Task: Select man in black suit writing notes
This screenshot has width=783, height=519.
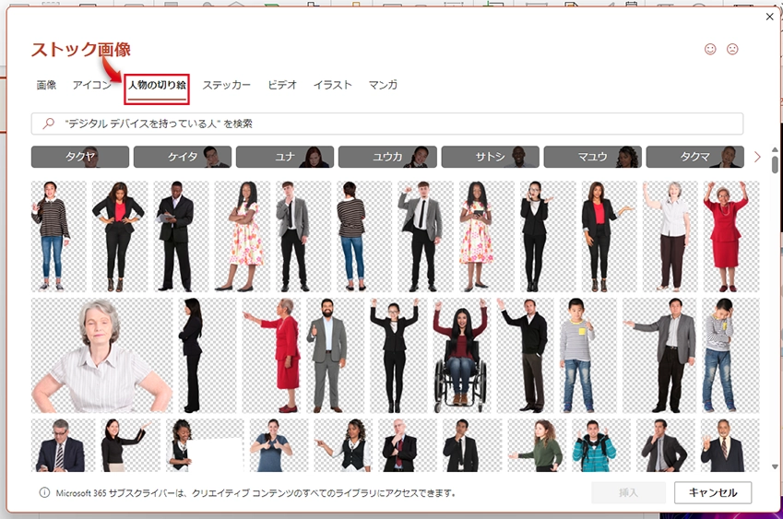Action: coord(182,236)
